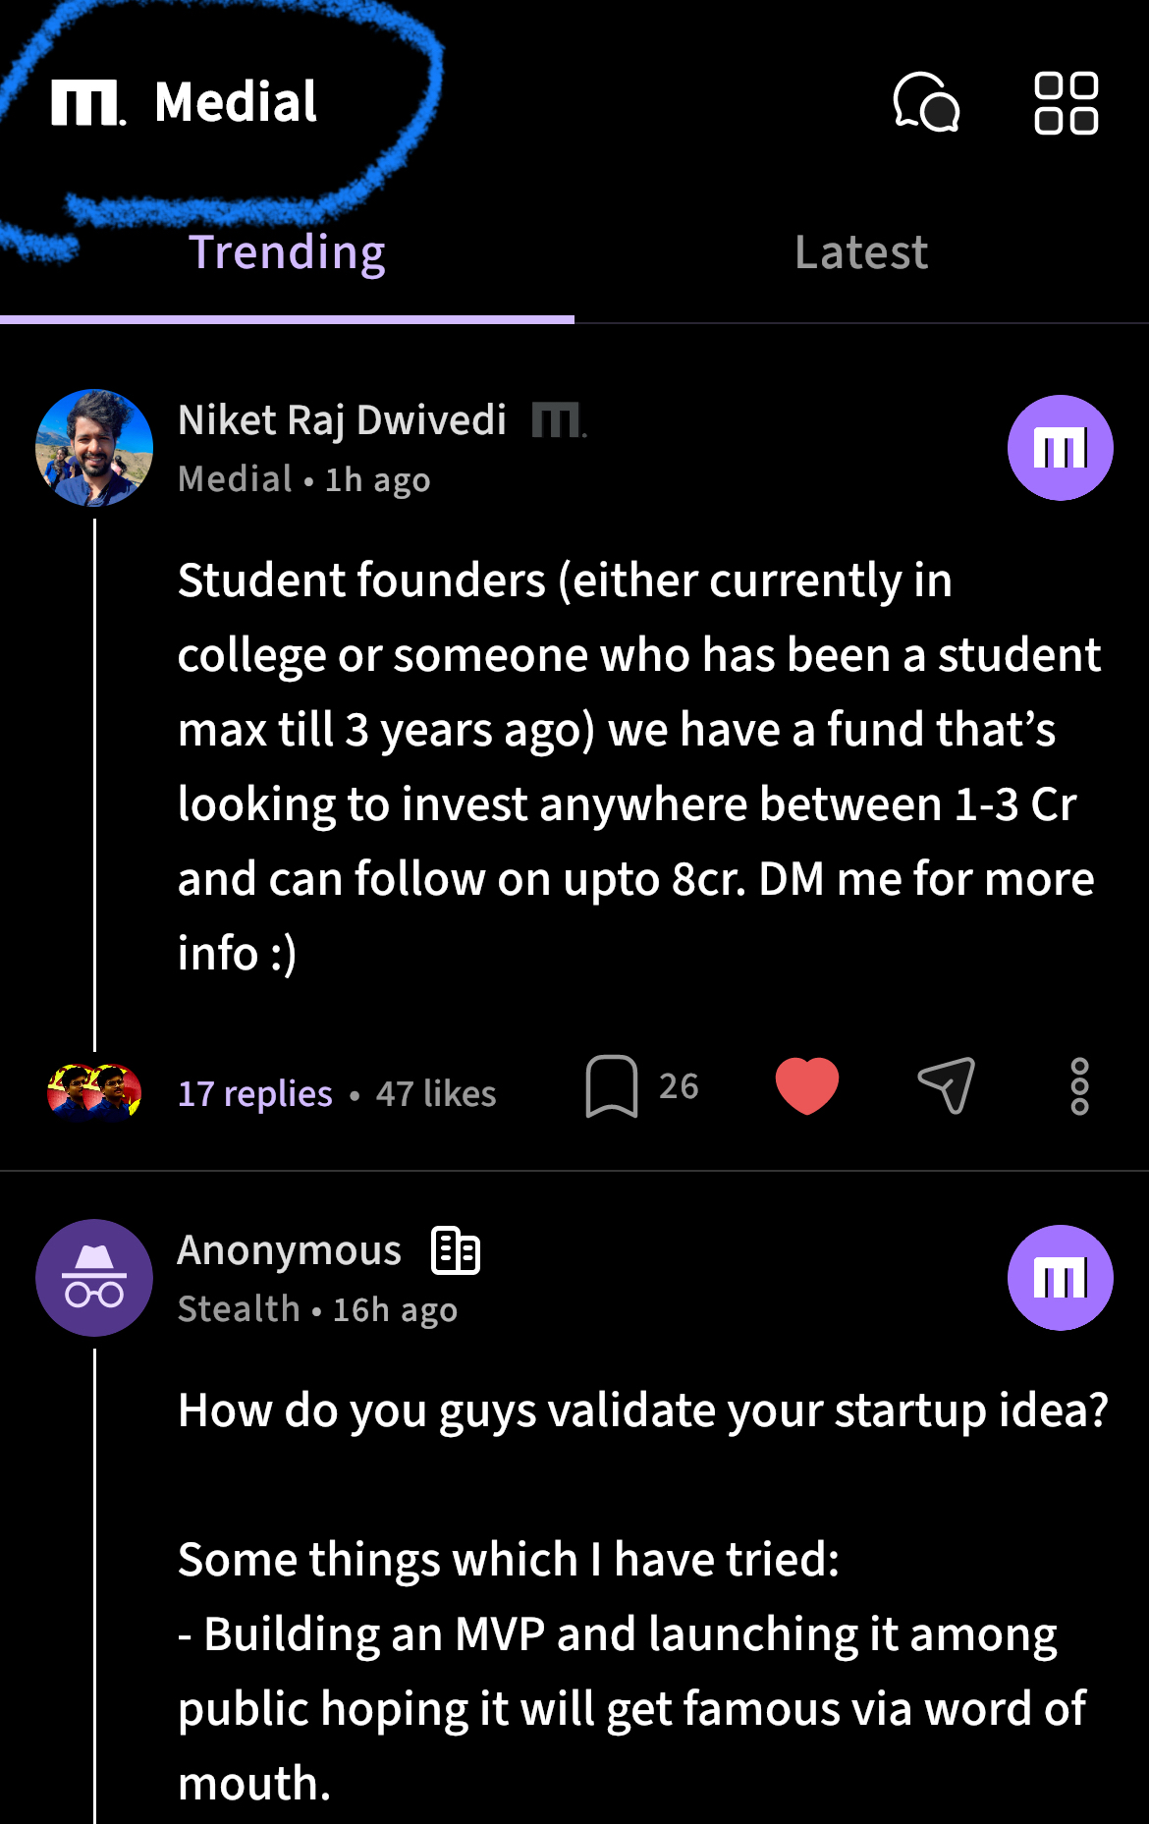View the 17 replies link

click(255, 1094)
